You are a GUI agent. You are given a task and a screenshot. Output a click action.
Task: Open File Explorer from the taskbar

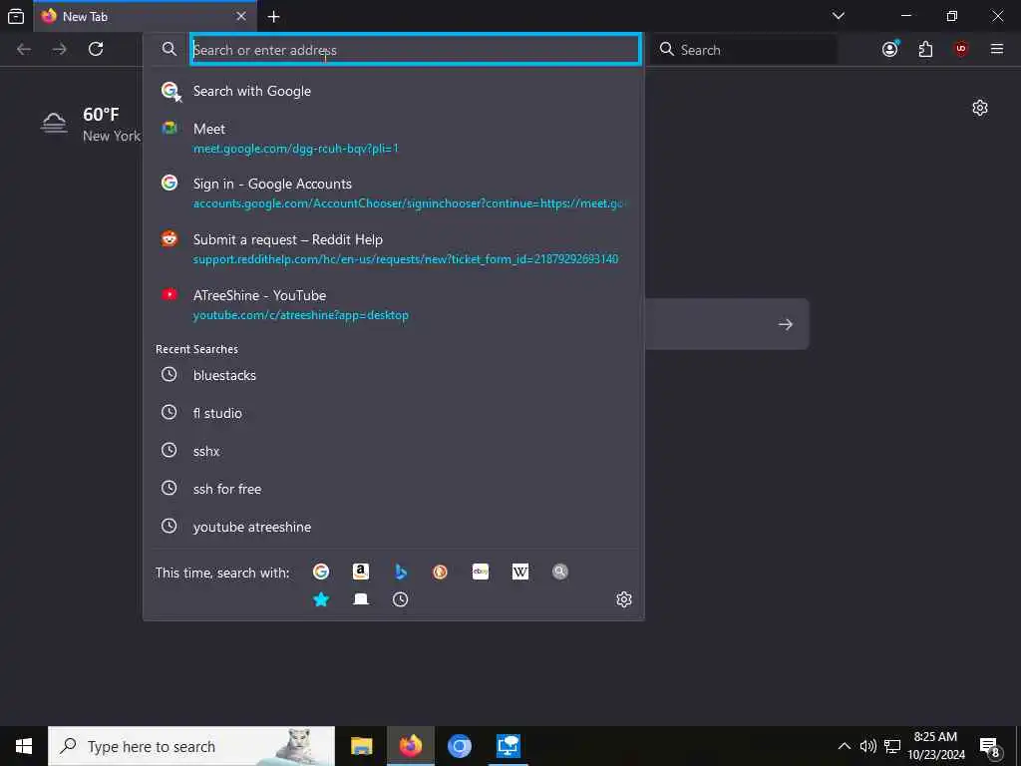[x=361, y=746]
